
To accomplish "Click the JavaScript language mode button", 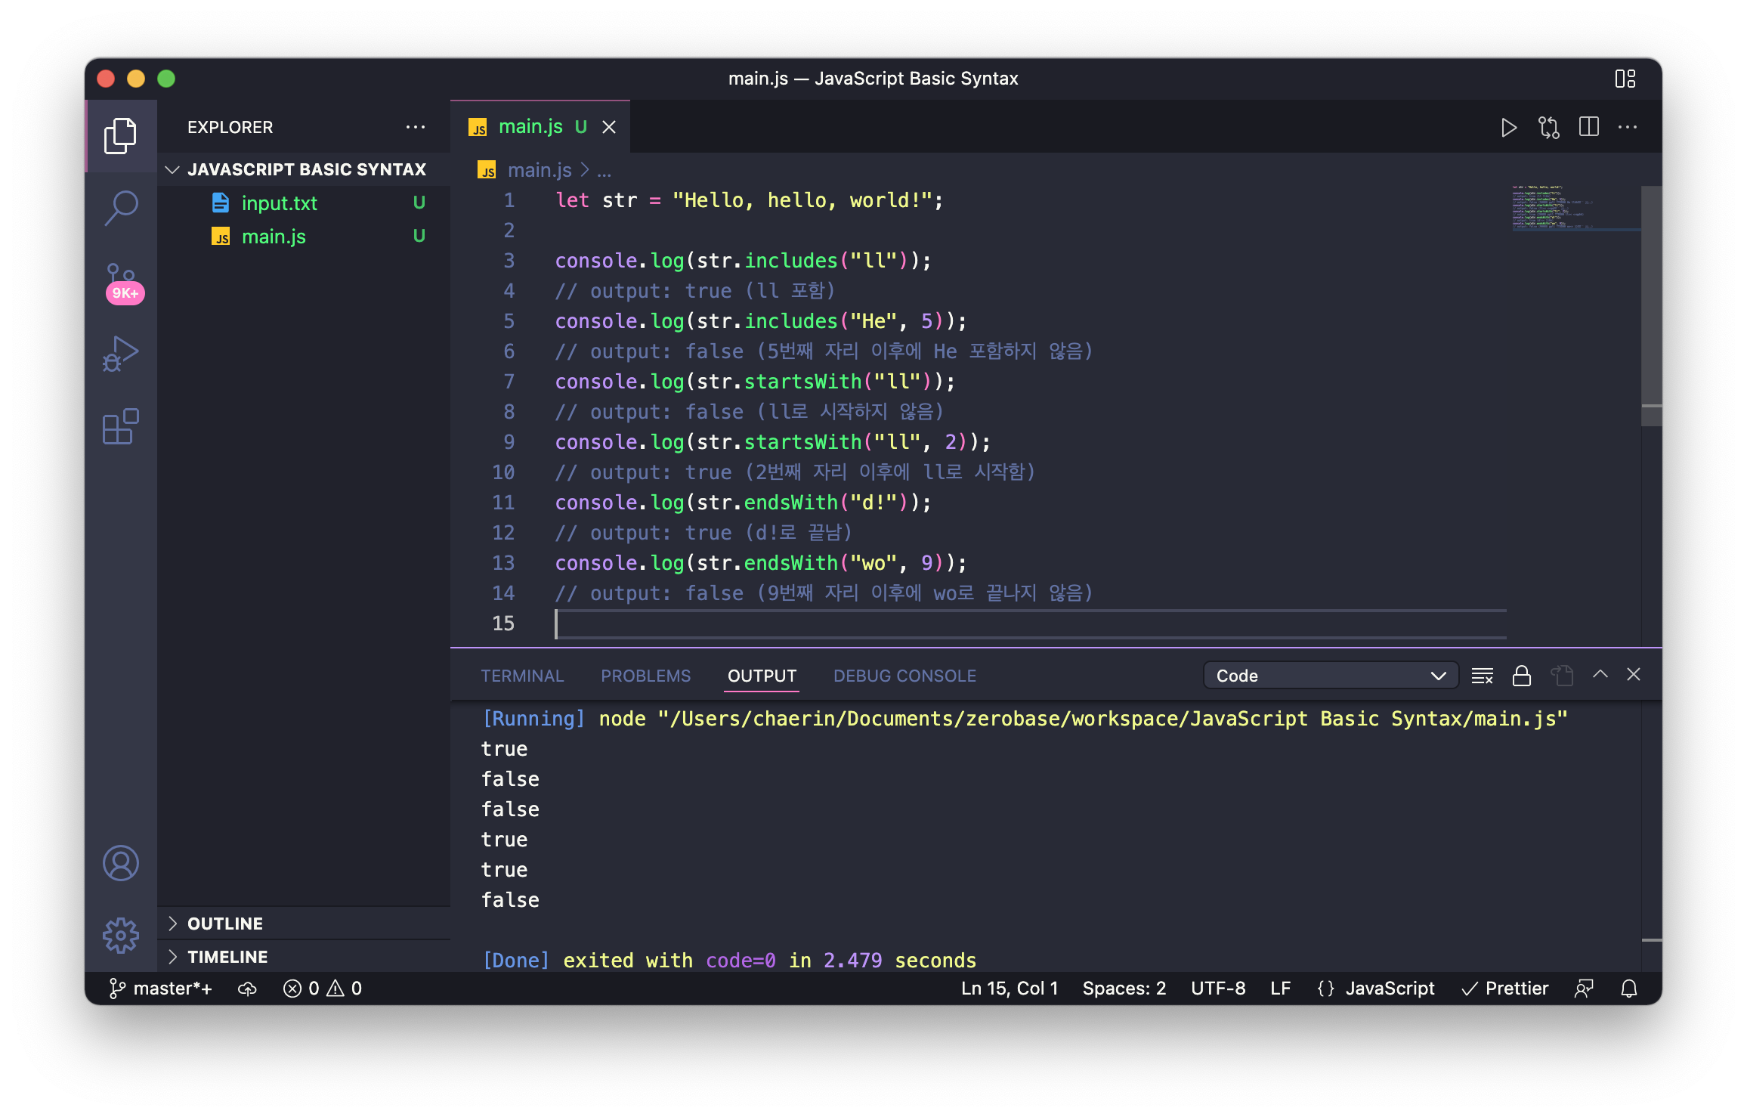I will click(1389, 989).
